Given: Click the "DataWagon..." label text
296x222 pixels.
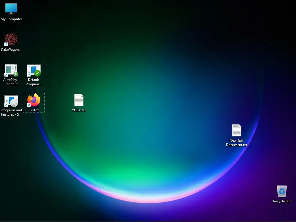Looking at the screenshot, I should pos(11,49).
